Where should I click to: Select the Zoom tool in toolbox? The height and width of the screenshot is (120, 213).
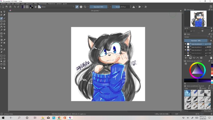click(x=1, y=68)
